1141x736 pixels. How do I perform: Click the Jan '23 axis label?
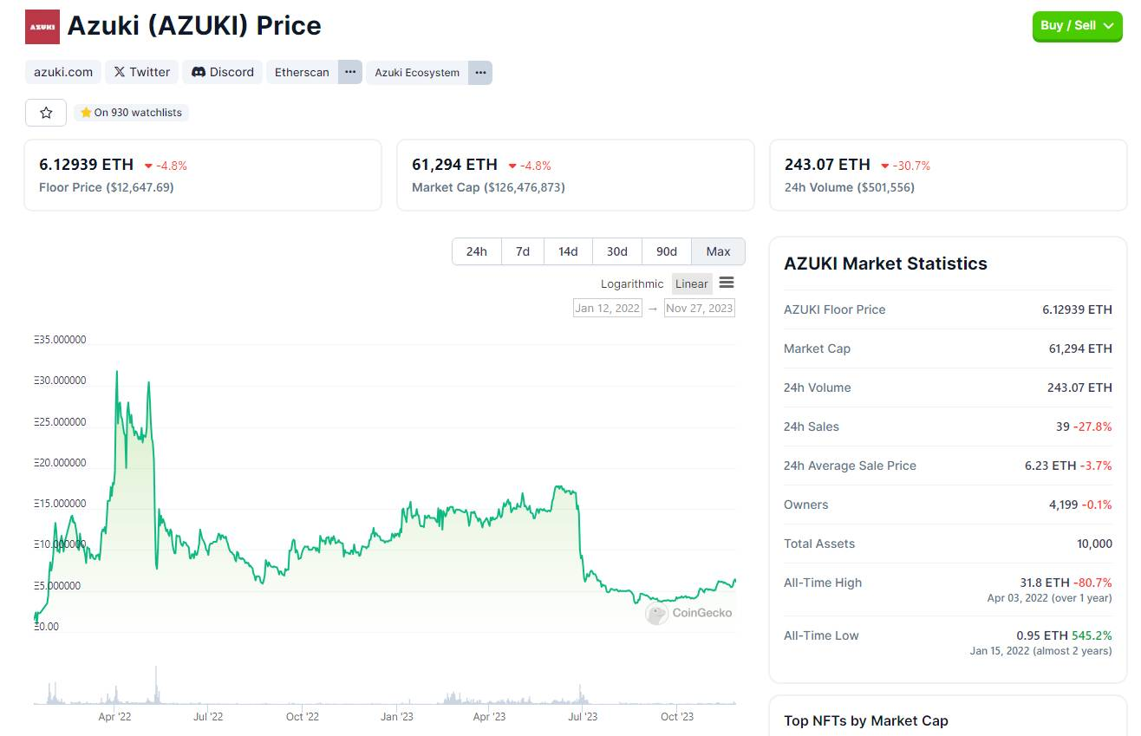pyautogui.click(x=396, y=716)
